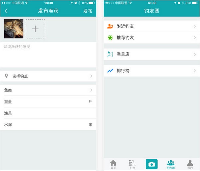Screen dimensions: 200x171
Task: Tap the 发布渔获 header title
Action: (x=48, y=11)
